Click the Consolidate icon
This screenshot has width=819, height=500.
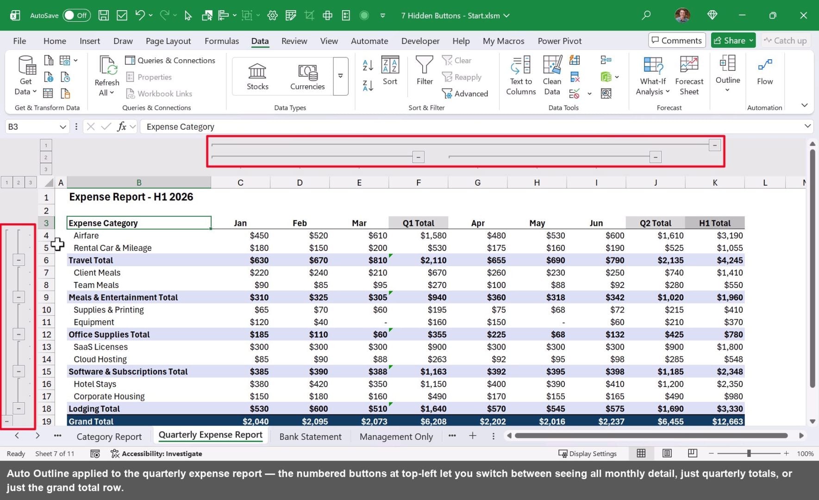point(606,60)
